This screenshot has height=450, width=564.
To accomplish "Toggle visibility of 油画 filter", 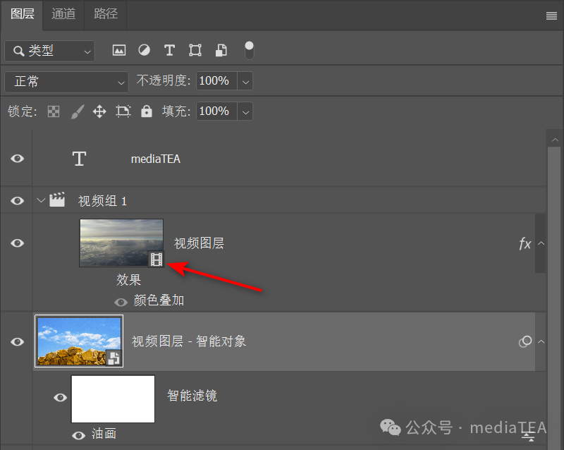I will [x=78, y=436].
